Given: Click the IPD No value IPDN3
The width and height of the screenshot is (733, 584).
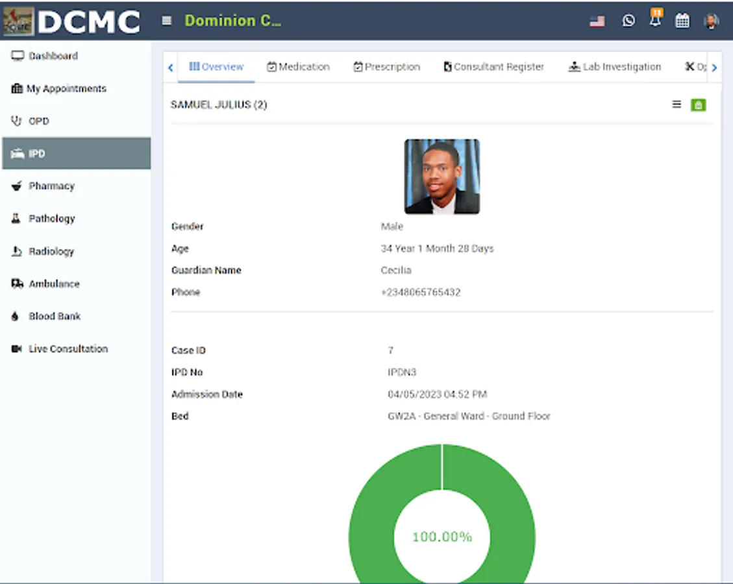Looking at the screenshot, I should [402, 372].
